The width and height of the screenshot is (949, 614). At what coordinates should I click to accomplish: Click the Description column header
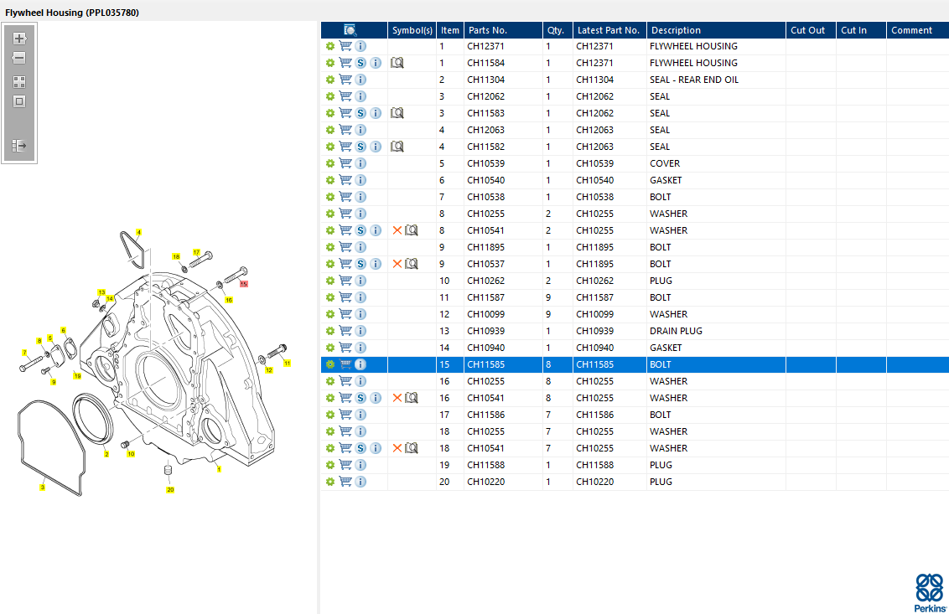pos(676,30)
